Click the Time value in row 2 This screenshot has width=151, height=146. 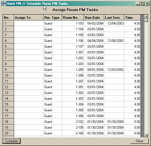click(133, 29)
